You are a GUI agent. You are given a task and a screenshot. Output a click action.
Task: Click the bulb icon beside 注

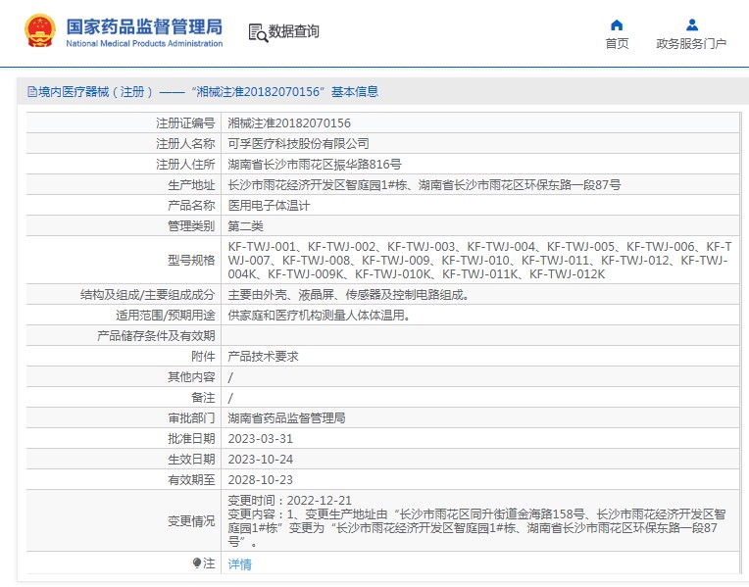click(x=197, y=563)
